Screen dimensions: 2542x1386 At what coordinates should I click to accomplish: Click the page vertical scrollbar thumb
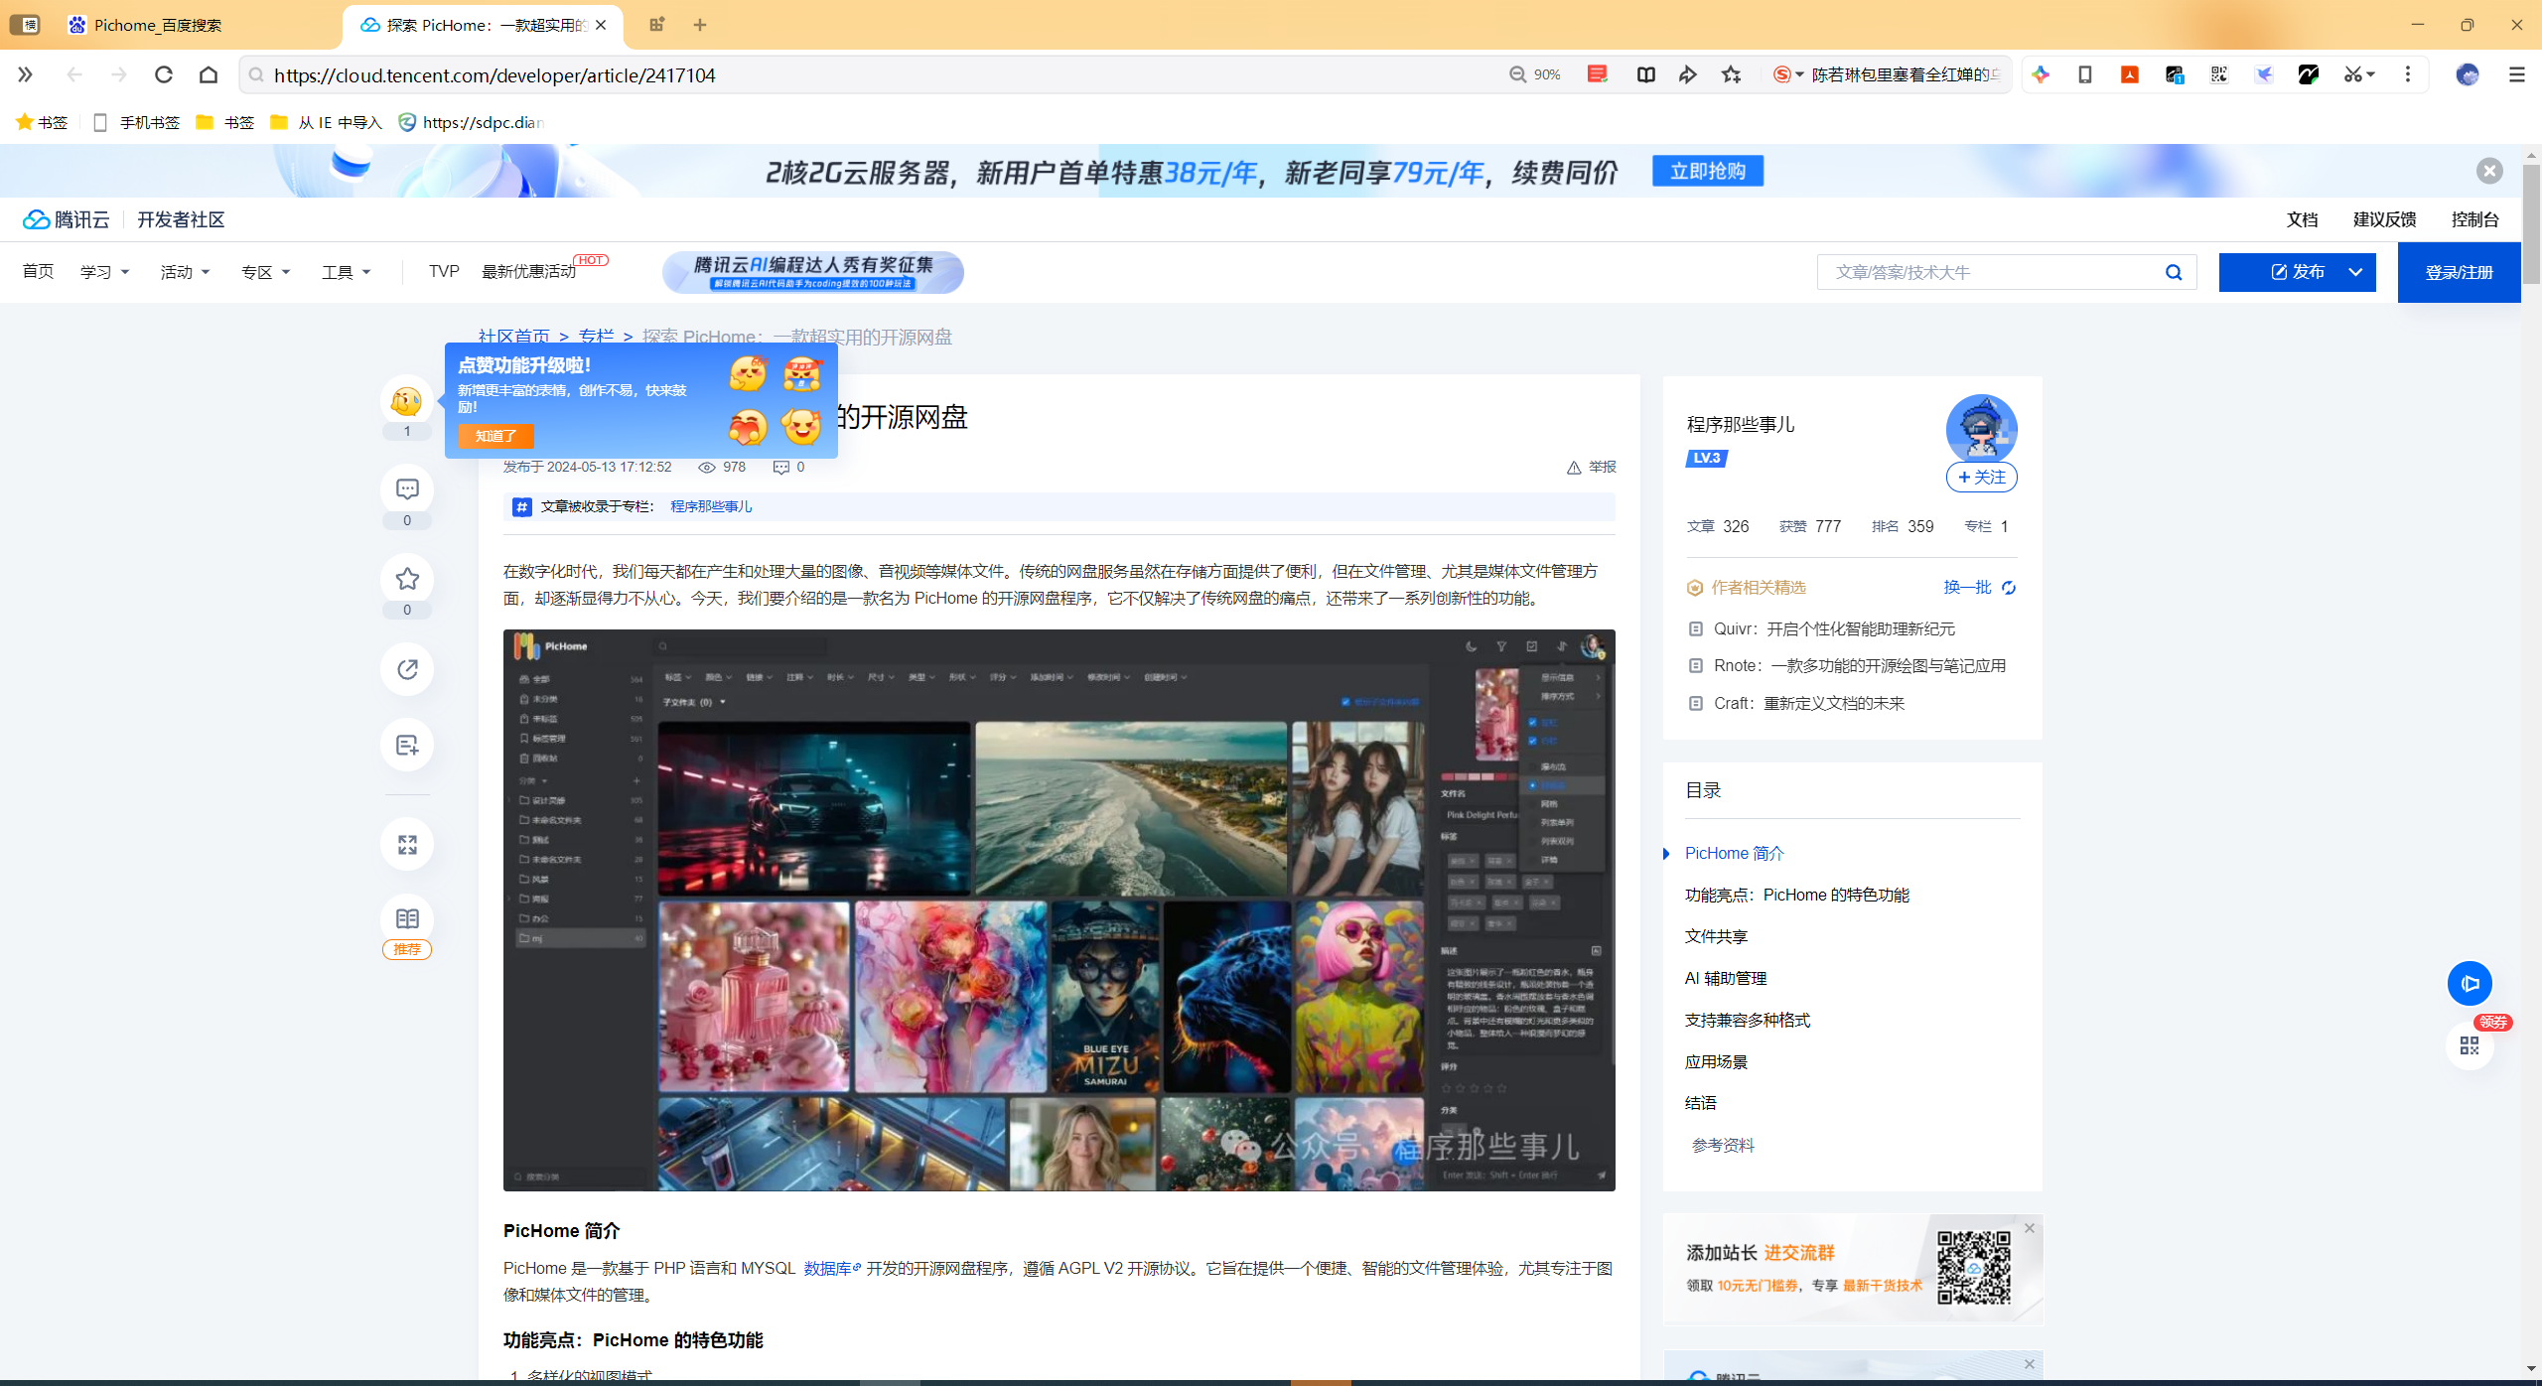point(2531,223)
